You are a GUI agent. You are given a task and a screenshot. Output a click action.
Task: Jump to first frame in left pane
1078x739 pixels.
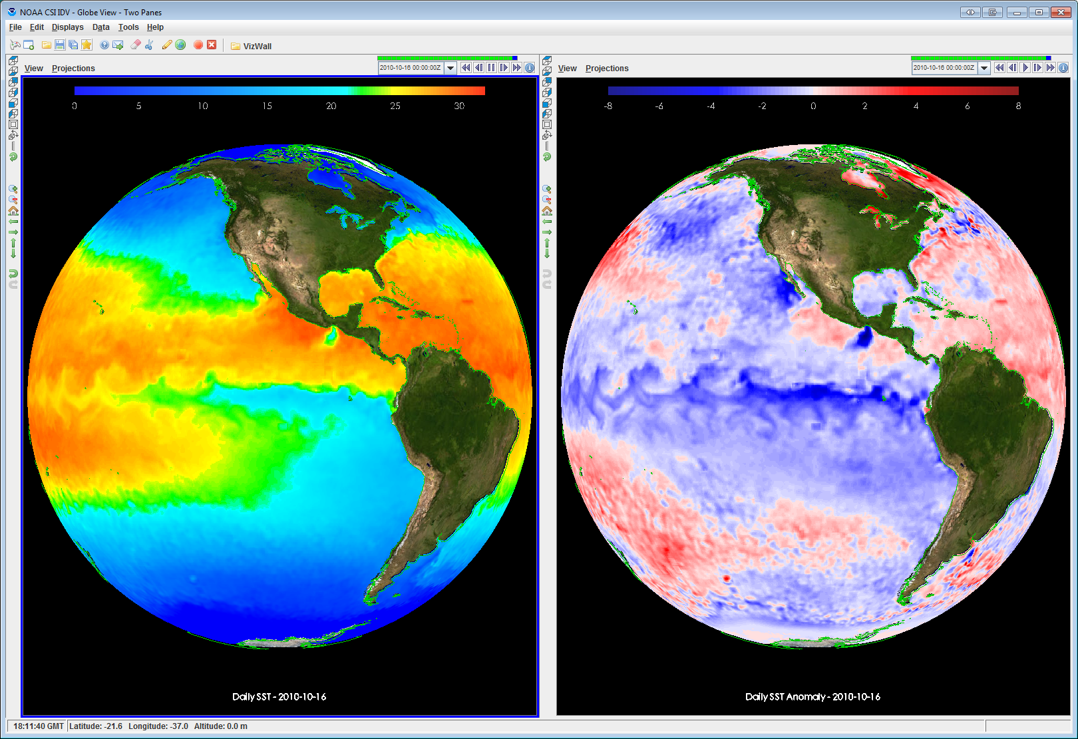coord(466,68)
